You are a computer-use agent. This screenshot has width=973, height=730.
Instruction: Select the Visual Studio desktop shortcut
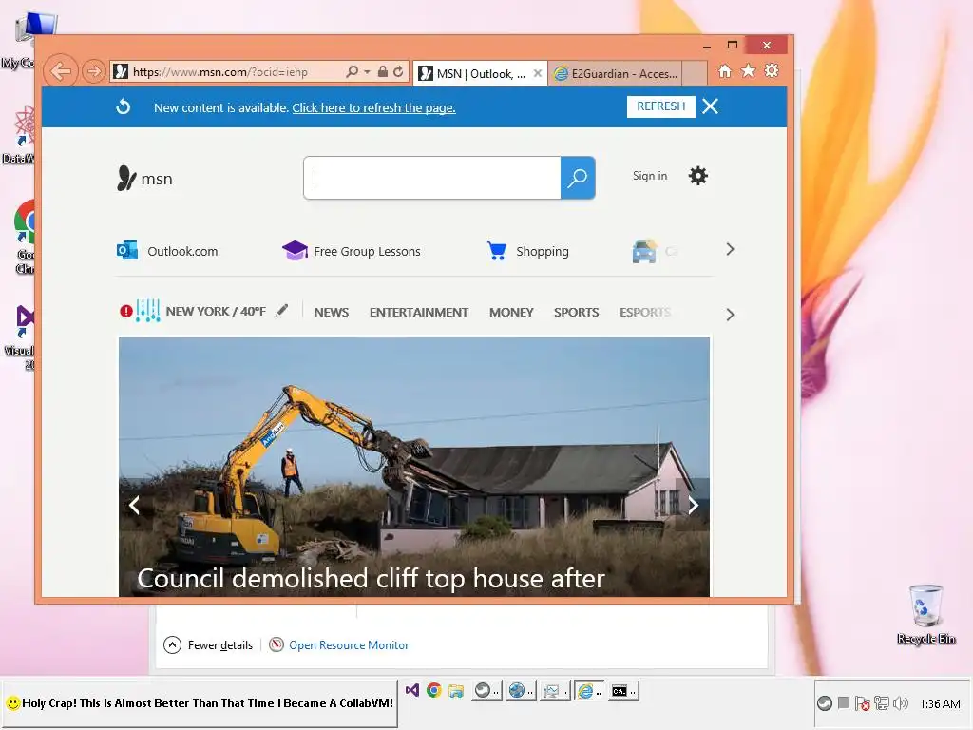[x=19, y=338]
